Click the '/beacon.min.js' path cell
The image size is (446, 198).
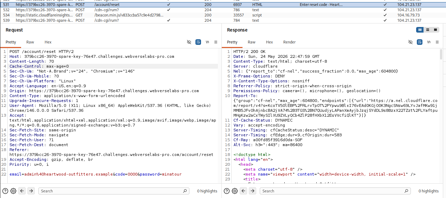click(129, 15)
